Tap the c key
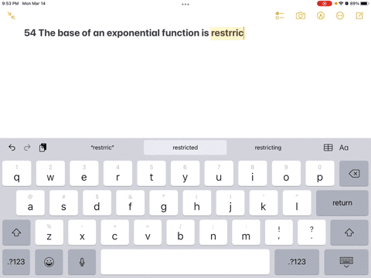 [x=114, y=232]
